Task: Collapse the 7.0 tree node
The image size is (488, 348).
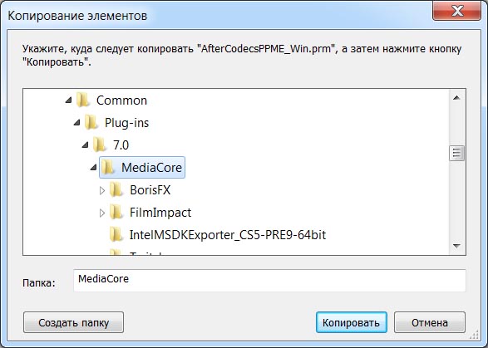Action: tap(86, 145)
